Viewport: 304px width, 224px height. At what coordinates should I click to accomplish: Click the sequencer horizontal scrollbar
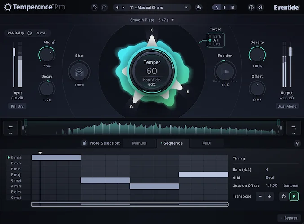[130, 204]
